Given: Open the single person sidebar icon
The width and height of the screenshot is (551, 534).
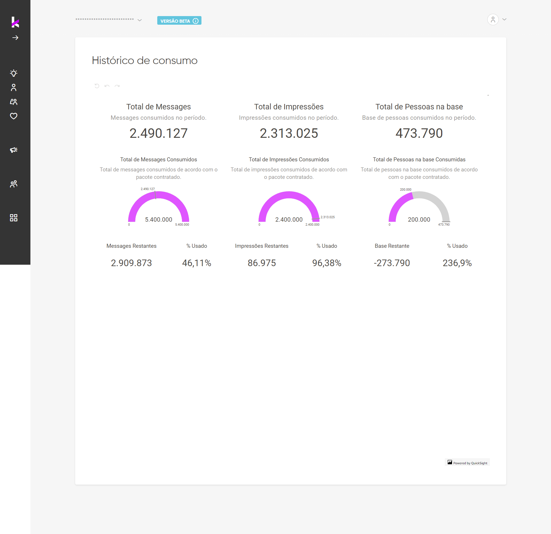Looking at the screenshot, I should pyautogui.click(x=13, y=88).
